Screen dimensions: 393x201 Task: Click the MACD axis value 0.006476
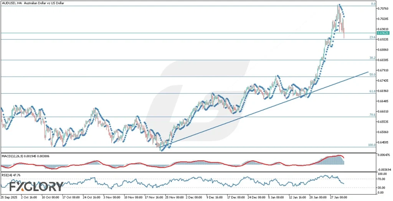[x=385, y=155]
